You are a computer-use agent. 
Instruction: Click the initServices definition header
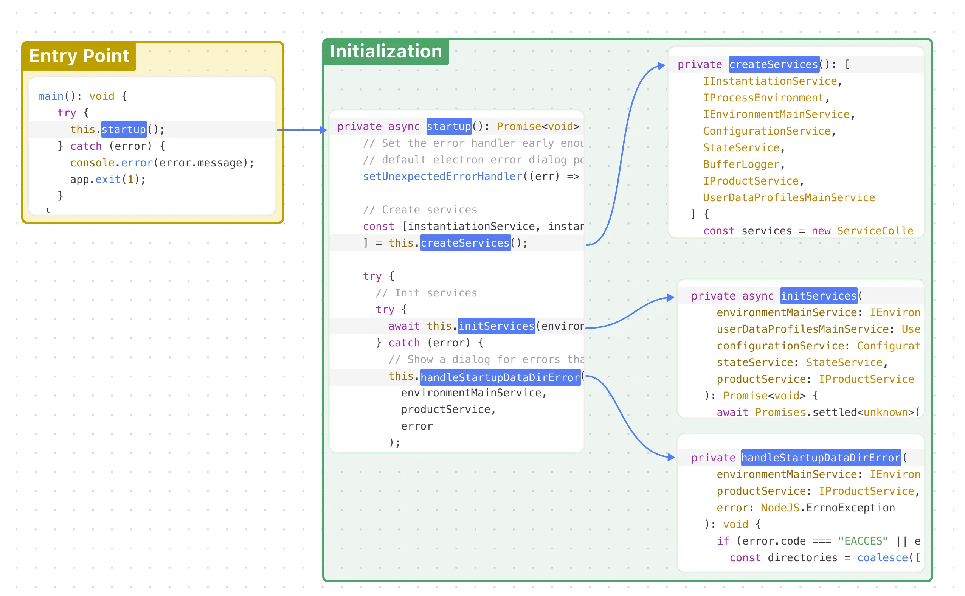pos(818,296)
